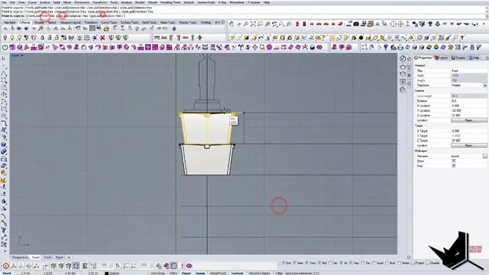Viewport: 489px width, 275px height.
Task: Click the purple flower icon in bottom toolbar
Action: coord(189,266)
